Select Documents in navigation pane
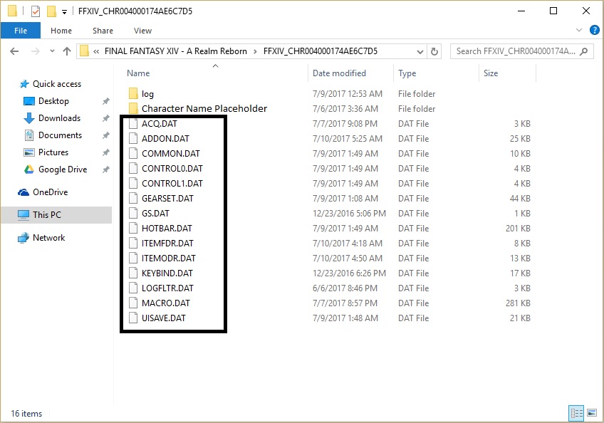The width and height of the screenshot is (604, 423). point(60,135)
